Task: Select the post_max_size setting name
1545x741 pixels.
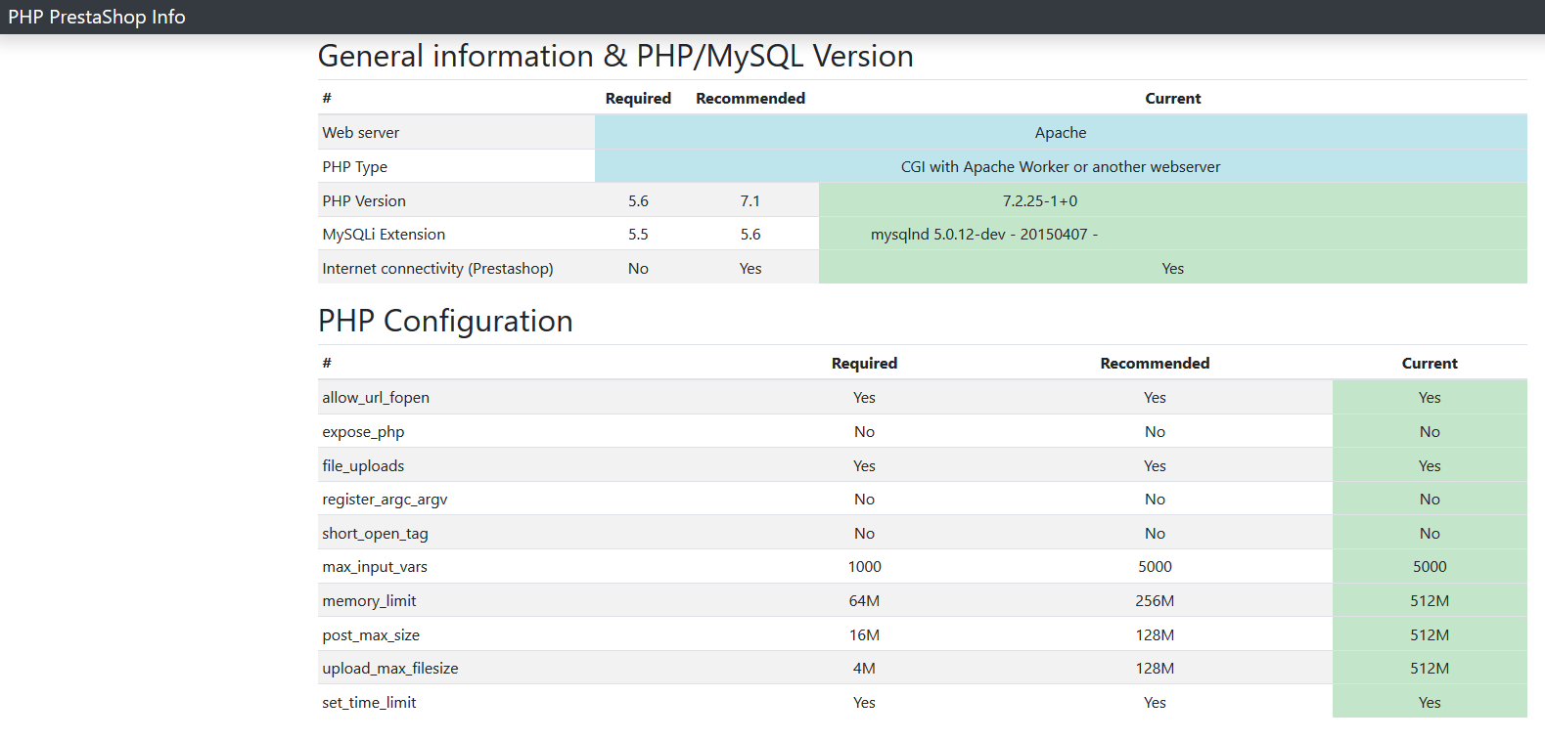Action: 371,635
